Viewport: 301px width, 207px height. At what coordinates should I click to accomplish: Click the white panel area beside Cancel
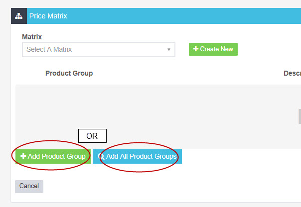pyautogui.click(x=150, y=187)
